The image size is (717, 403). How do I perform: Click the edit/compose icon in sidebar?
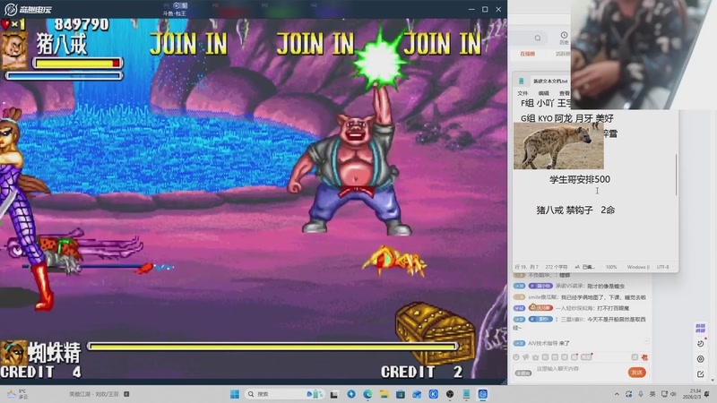[x=701, y=374]
